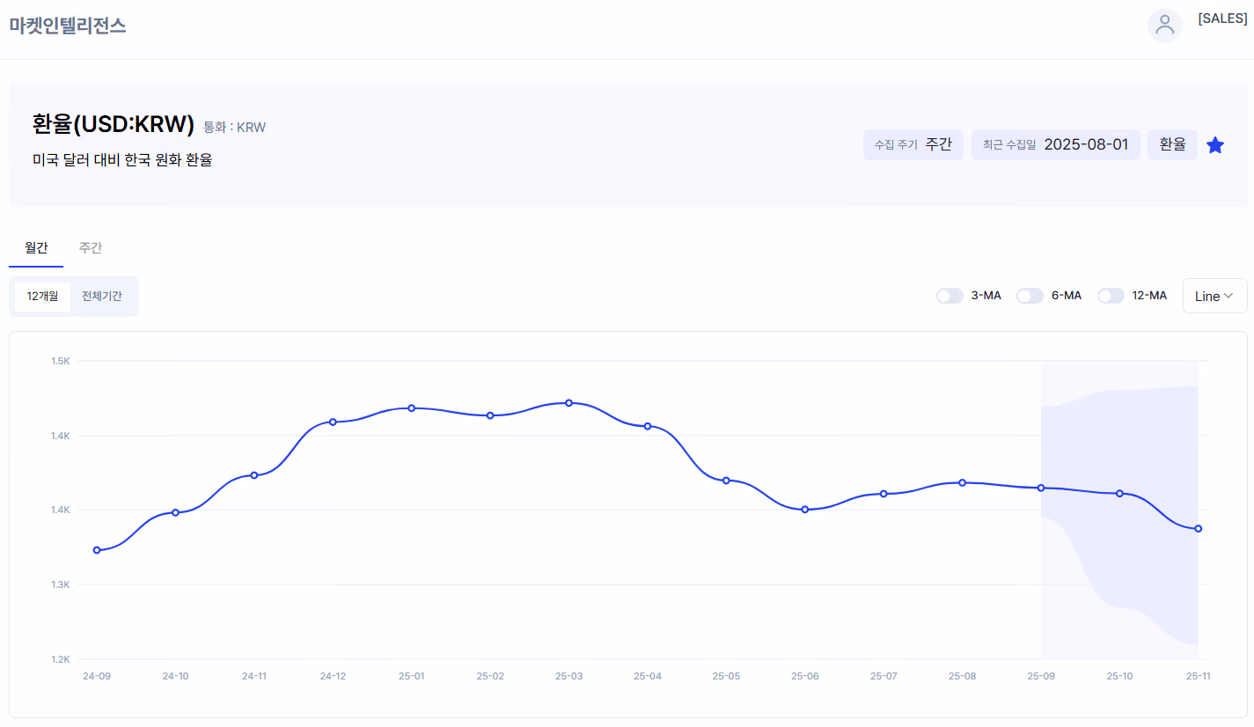1254x727 pixels.
Task: Switch on the 12-MA toggle
Action: [x=1111, y=296]
